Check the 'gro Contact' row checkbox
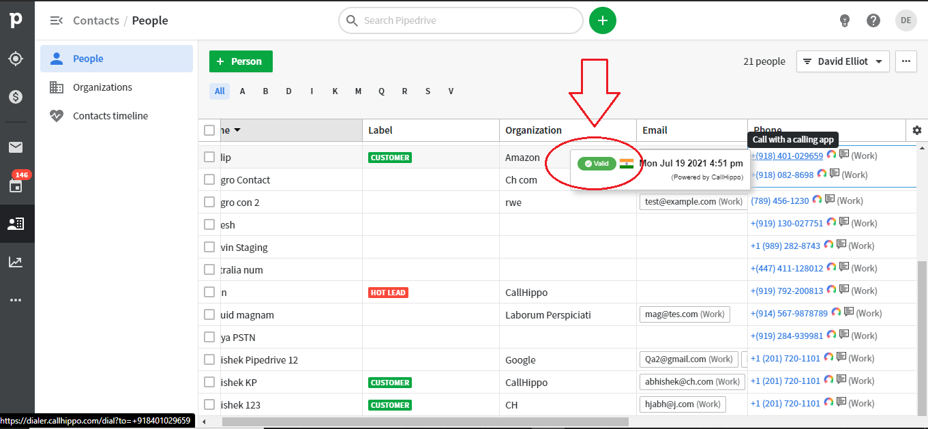 [x=209, y=179]
